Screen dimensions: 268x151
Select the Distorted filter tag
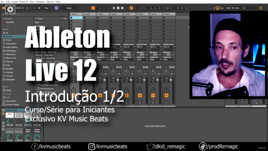pyautogui.click(x=52, y=52)
